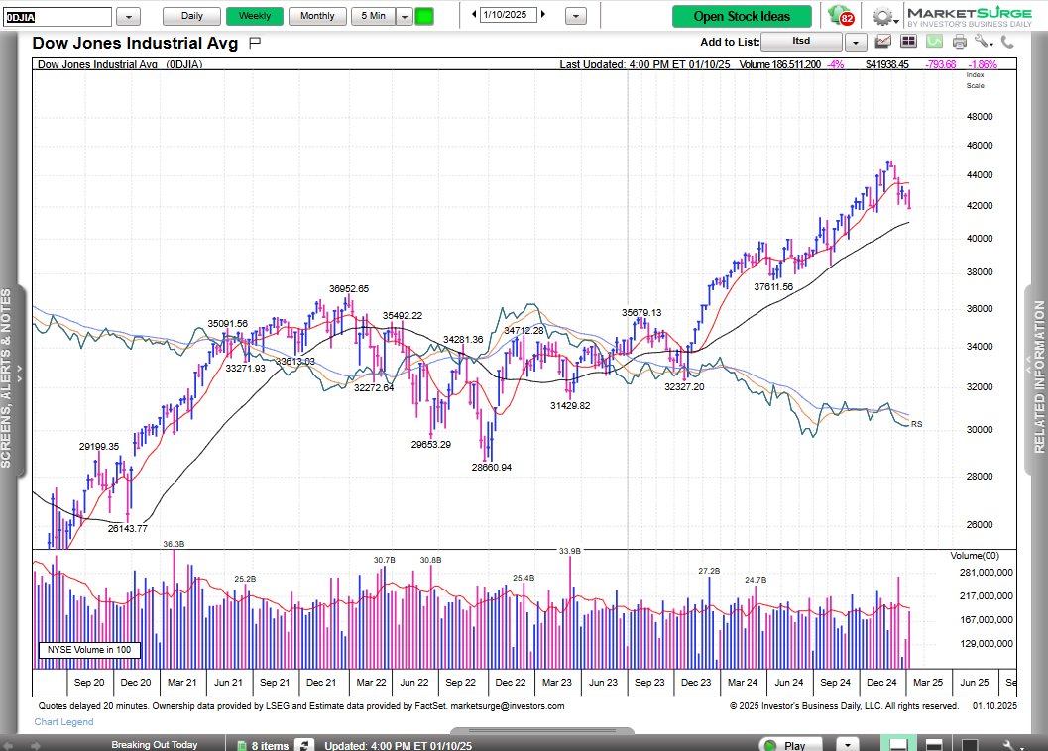Open the Chart Legend link
Screen dimensions: 1048x751
(x=63, y=722)
